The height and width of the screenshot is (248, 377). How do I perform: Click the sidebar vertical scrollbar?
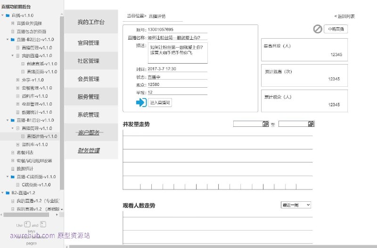pyautogui.click(x=62, y=103)
